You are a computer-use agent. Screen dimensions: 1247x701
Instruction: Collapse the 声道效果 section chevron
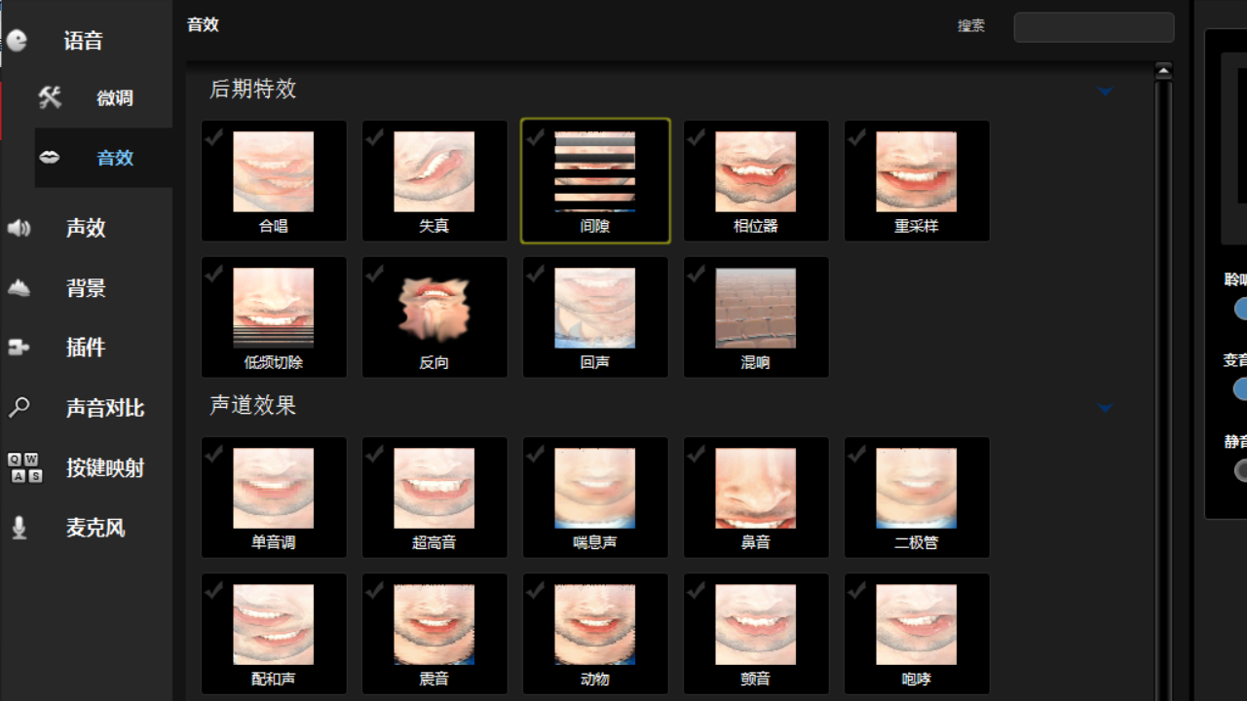pos(1105,408)
